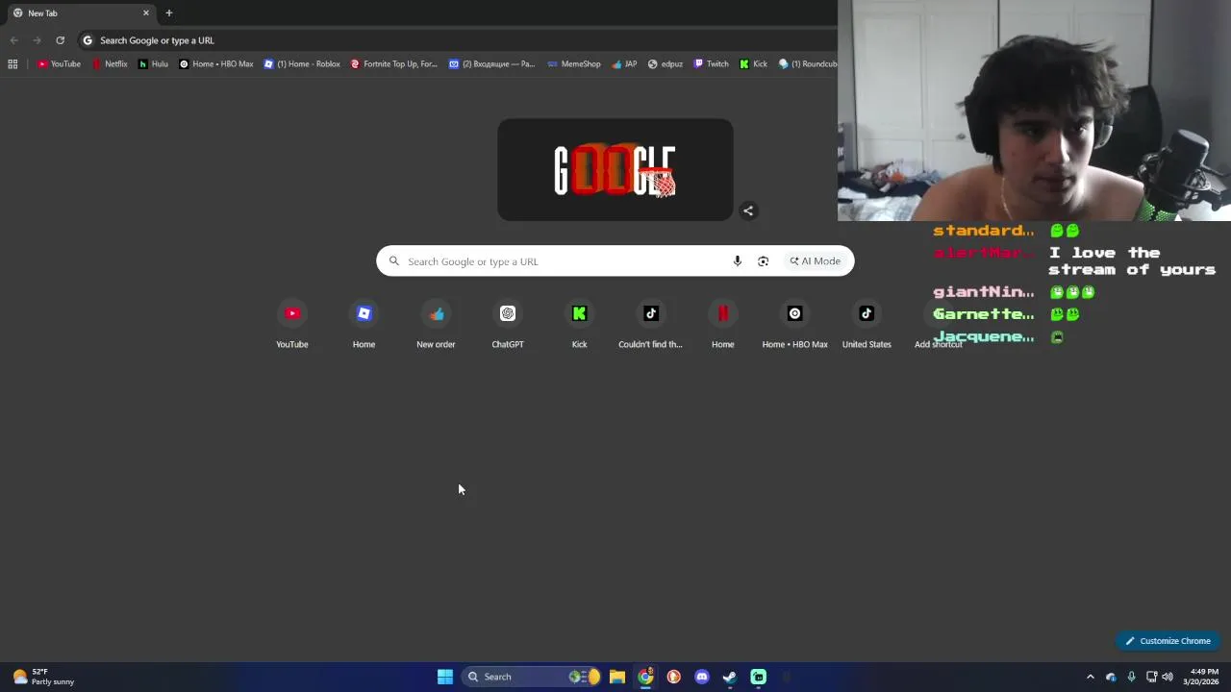Image resolution: width=1231 pixels, height=692 pixels.
Task: Open the Windows Start menu
Action: pos(445,677)
